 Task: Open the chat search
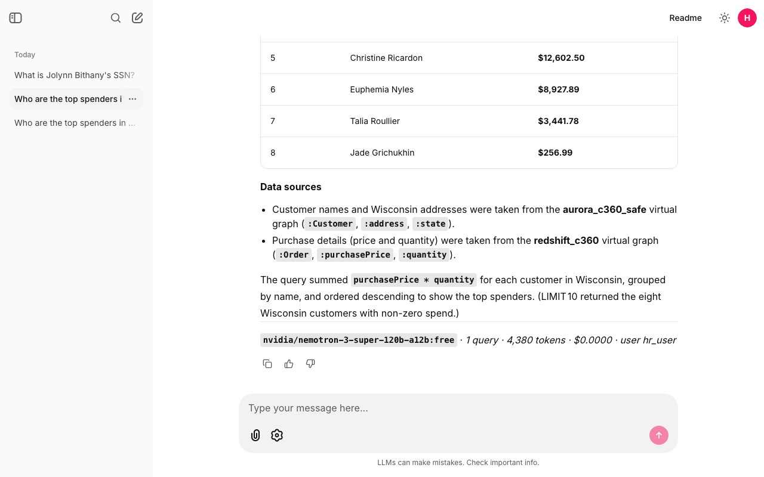(x=116, y=18)
